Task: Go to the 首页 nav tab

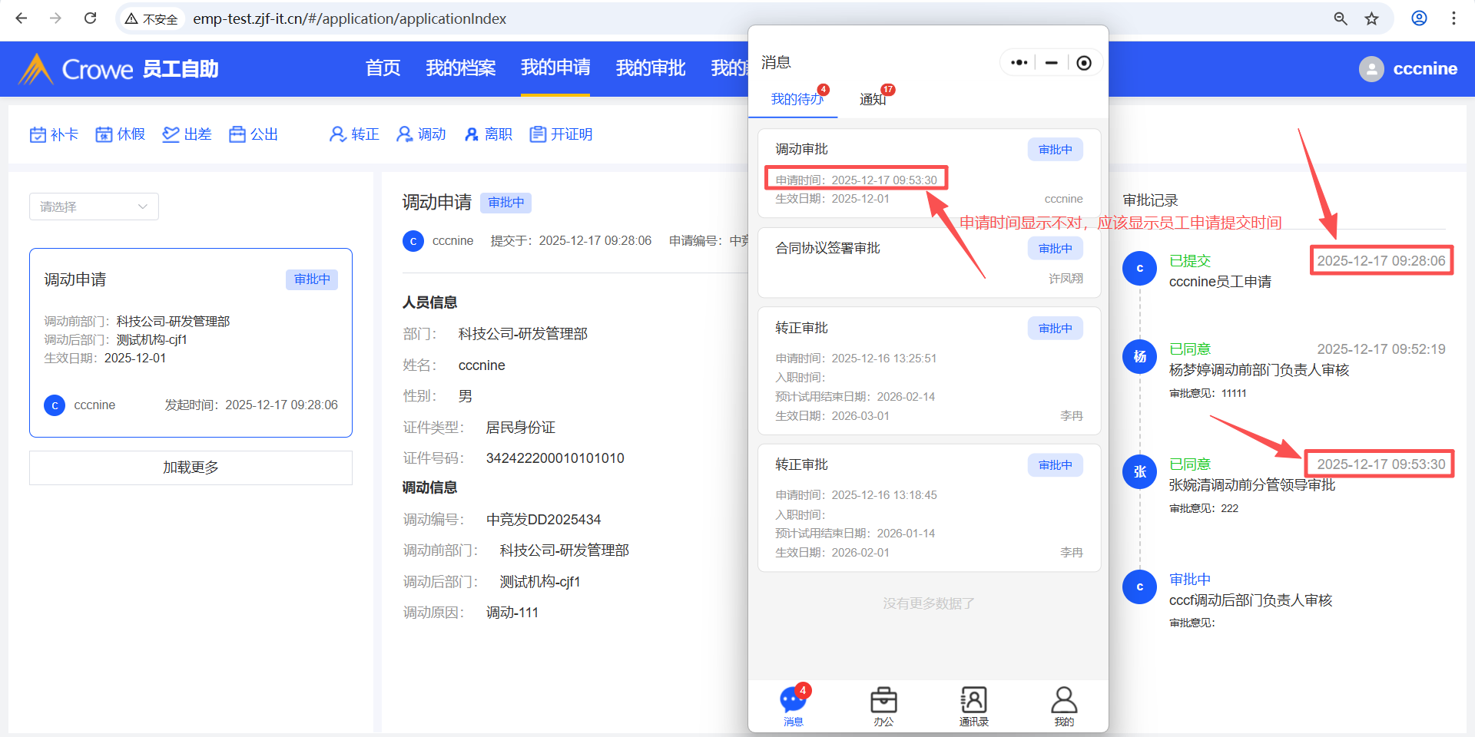Action: click(383, 68)
